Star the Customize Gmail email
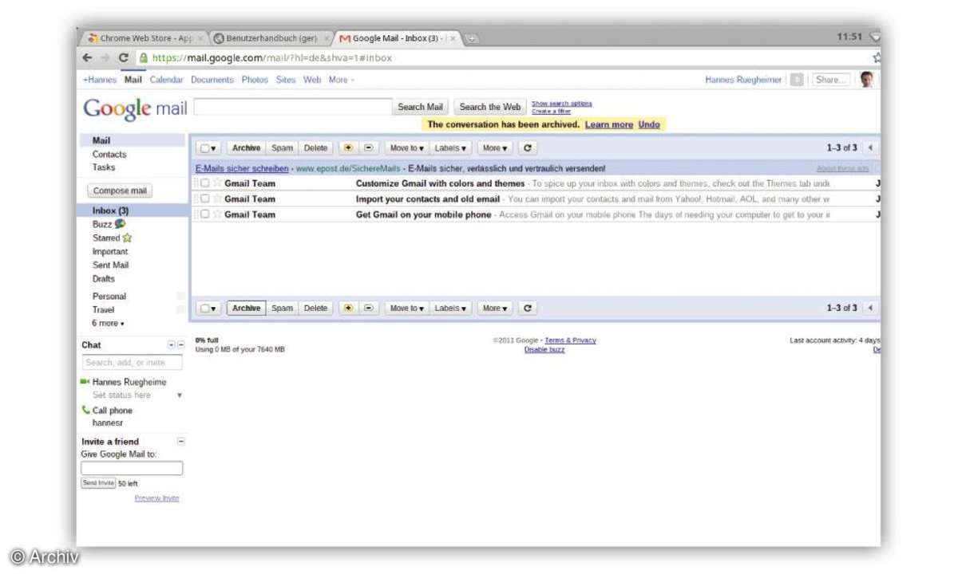This screenshot has width=958, height=574. [x=217, y=183]
